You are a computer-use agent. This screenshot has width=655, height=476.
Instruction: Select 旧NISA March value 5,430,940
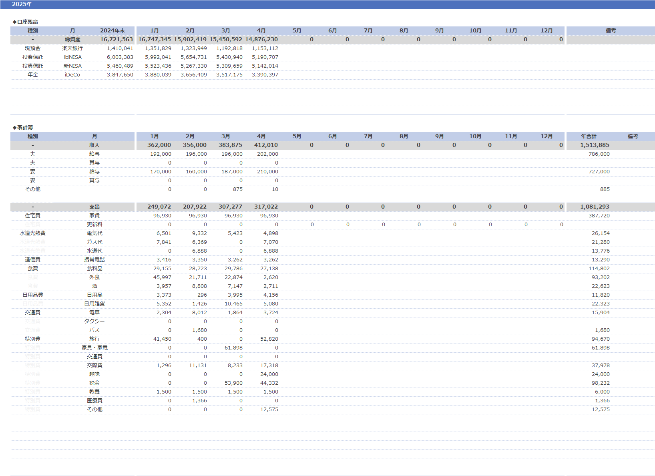(229, 57)
